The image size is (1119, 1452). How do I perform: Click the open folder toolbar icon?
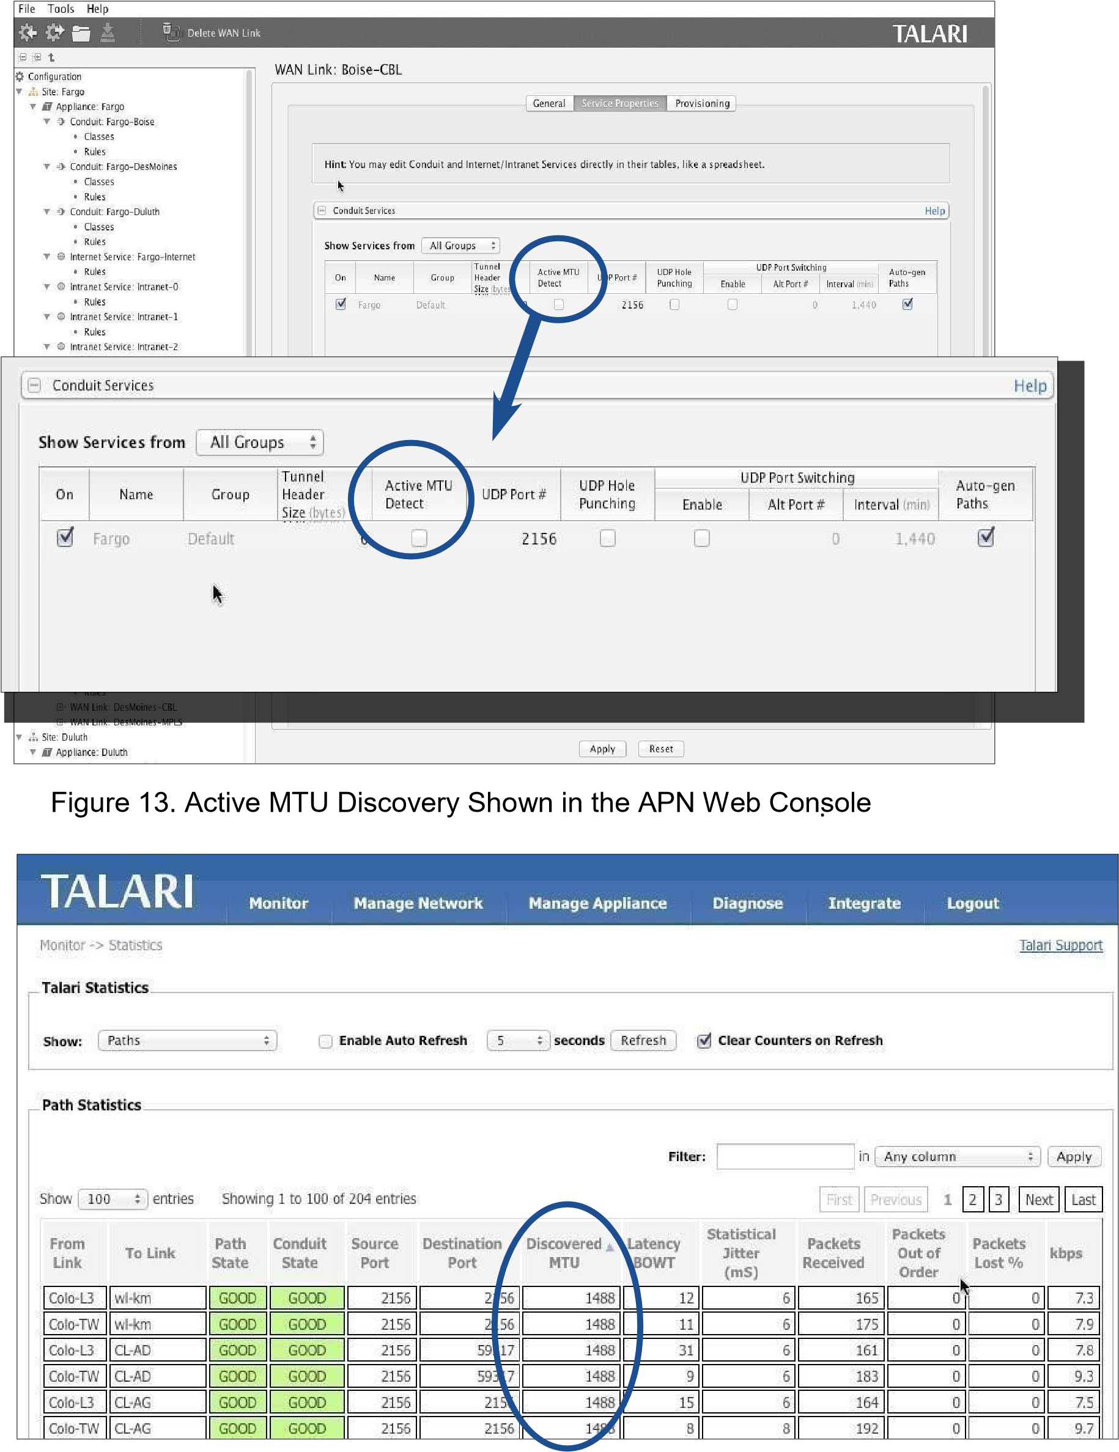click(81, 33)
